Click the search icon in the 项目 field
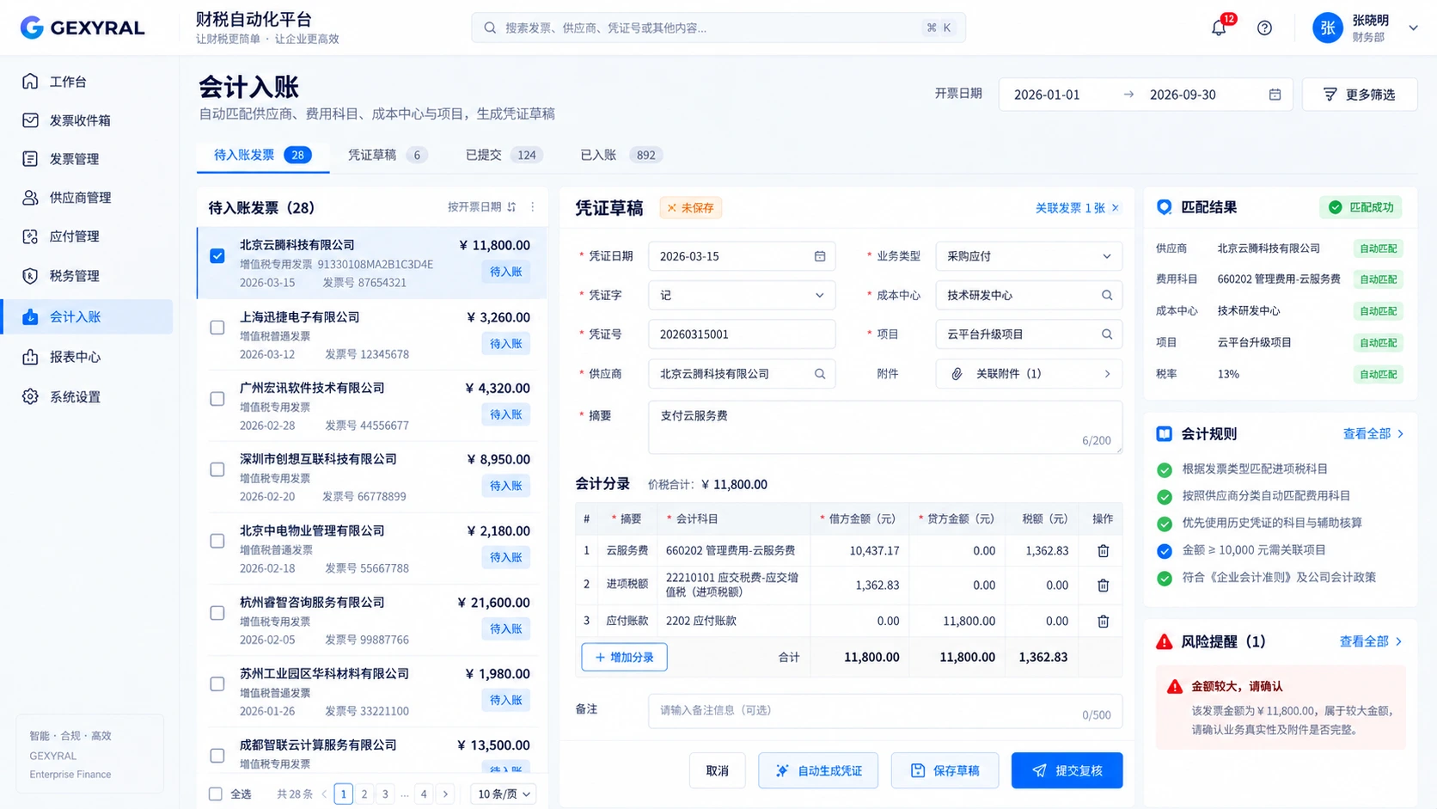1437x809 pixels. [1107, 334]
